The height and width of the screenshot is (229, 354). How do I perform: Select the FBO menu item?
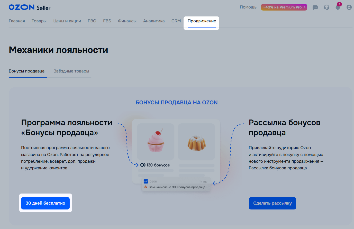coord(92,21)
